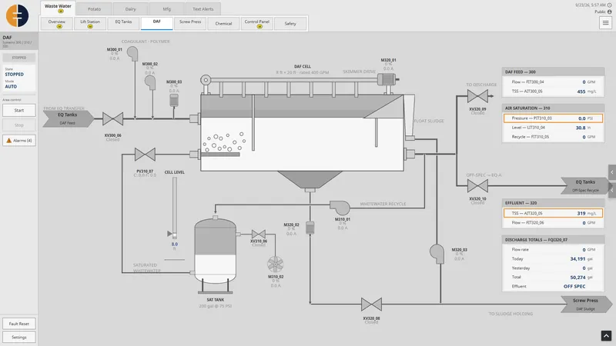Screen dimensions: 616x346
Task: Click the M300_02 polymer pump icon
Action: [150, 82]
